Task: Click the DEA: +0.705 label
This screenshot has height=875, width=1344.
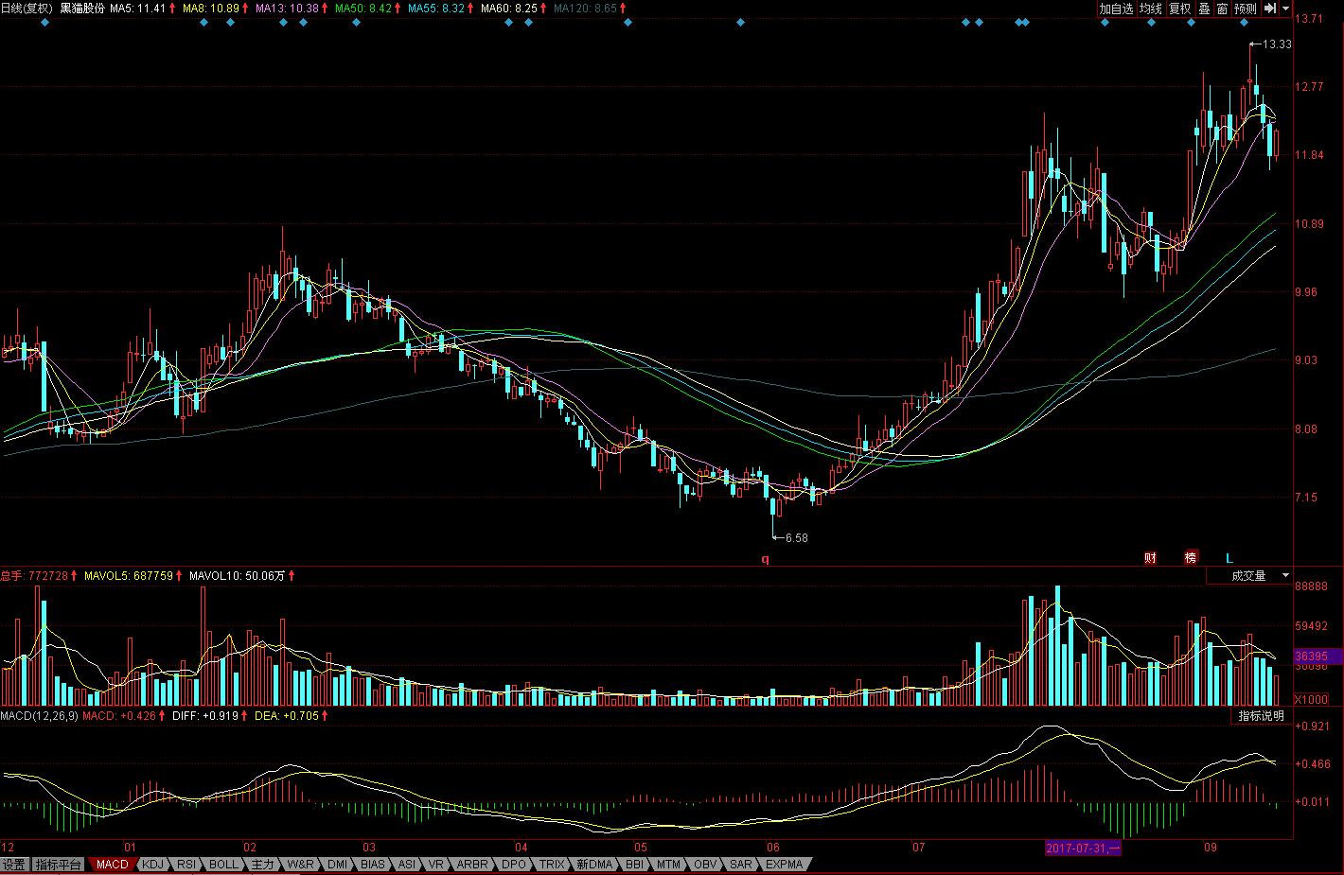Action: point(287,716)
